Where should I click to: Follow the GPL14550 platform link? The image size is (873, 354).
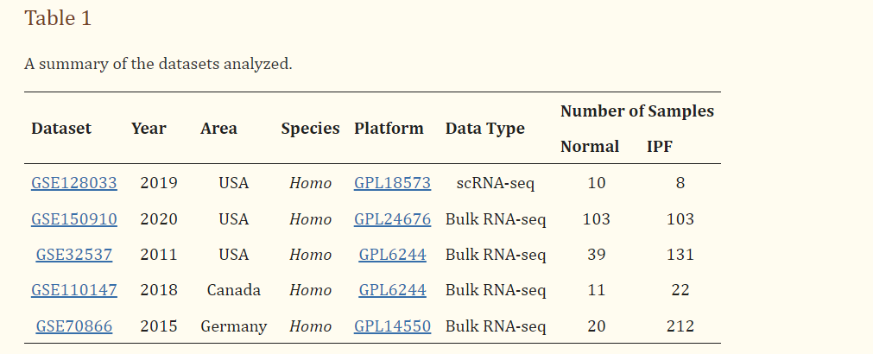(x=393, y=326)
